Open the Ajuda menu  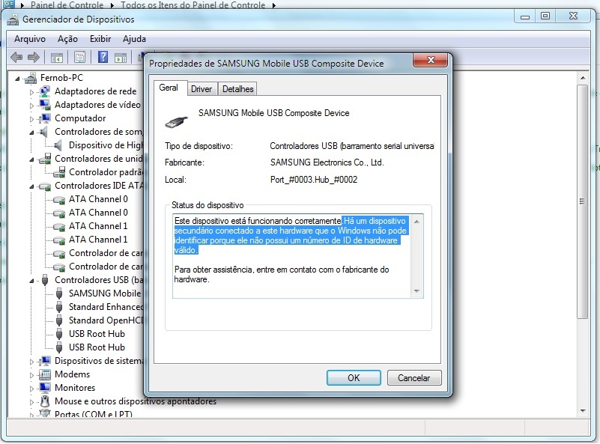[x=134, y=39]
